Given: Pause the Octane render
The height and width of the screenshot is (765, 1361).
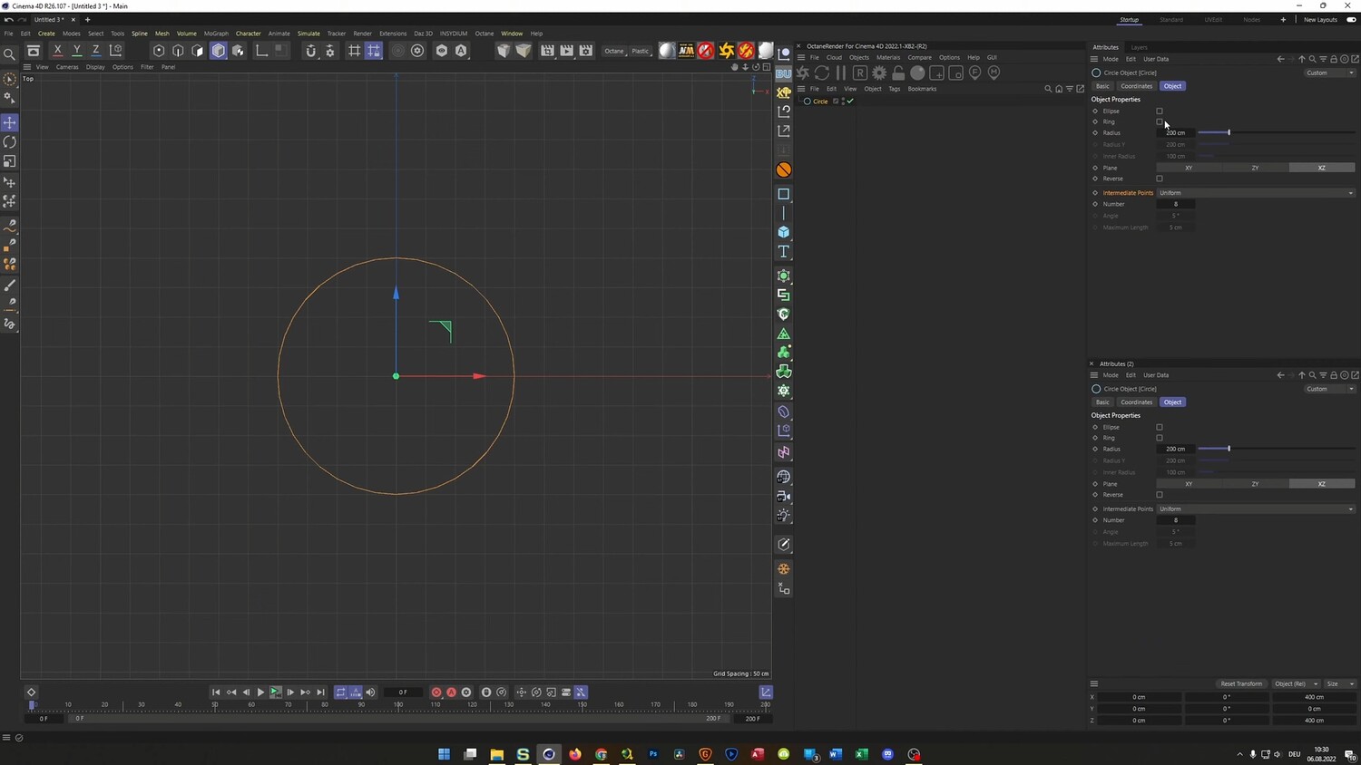Looking at the screenshot, I should (841, 73).
